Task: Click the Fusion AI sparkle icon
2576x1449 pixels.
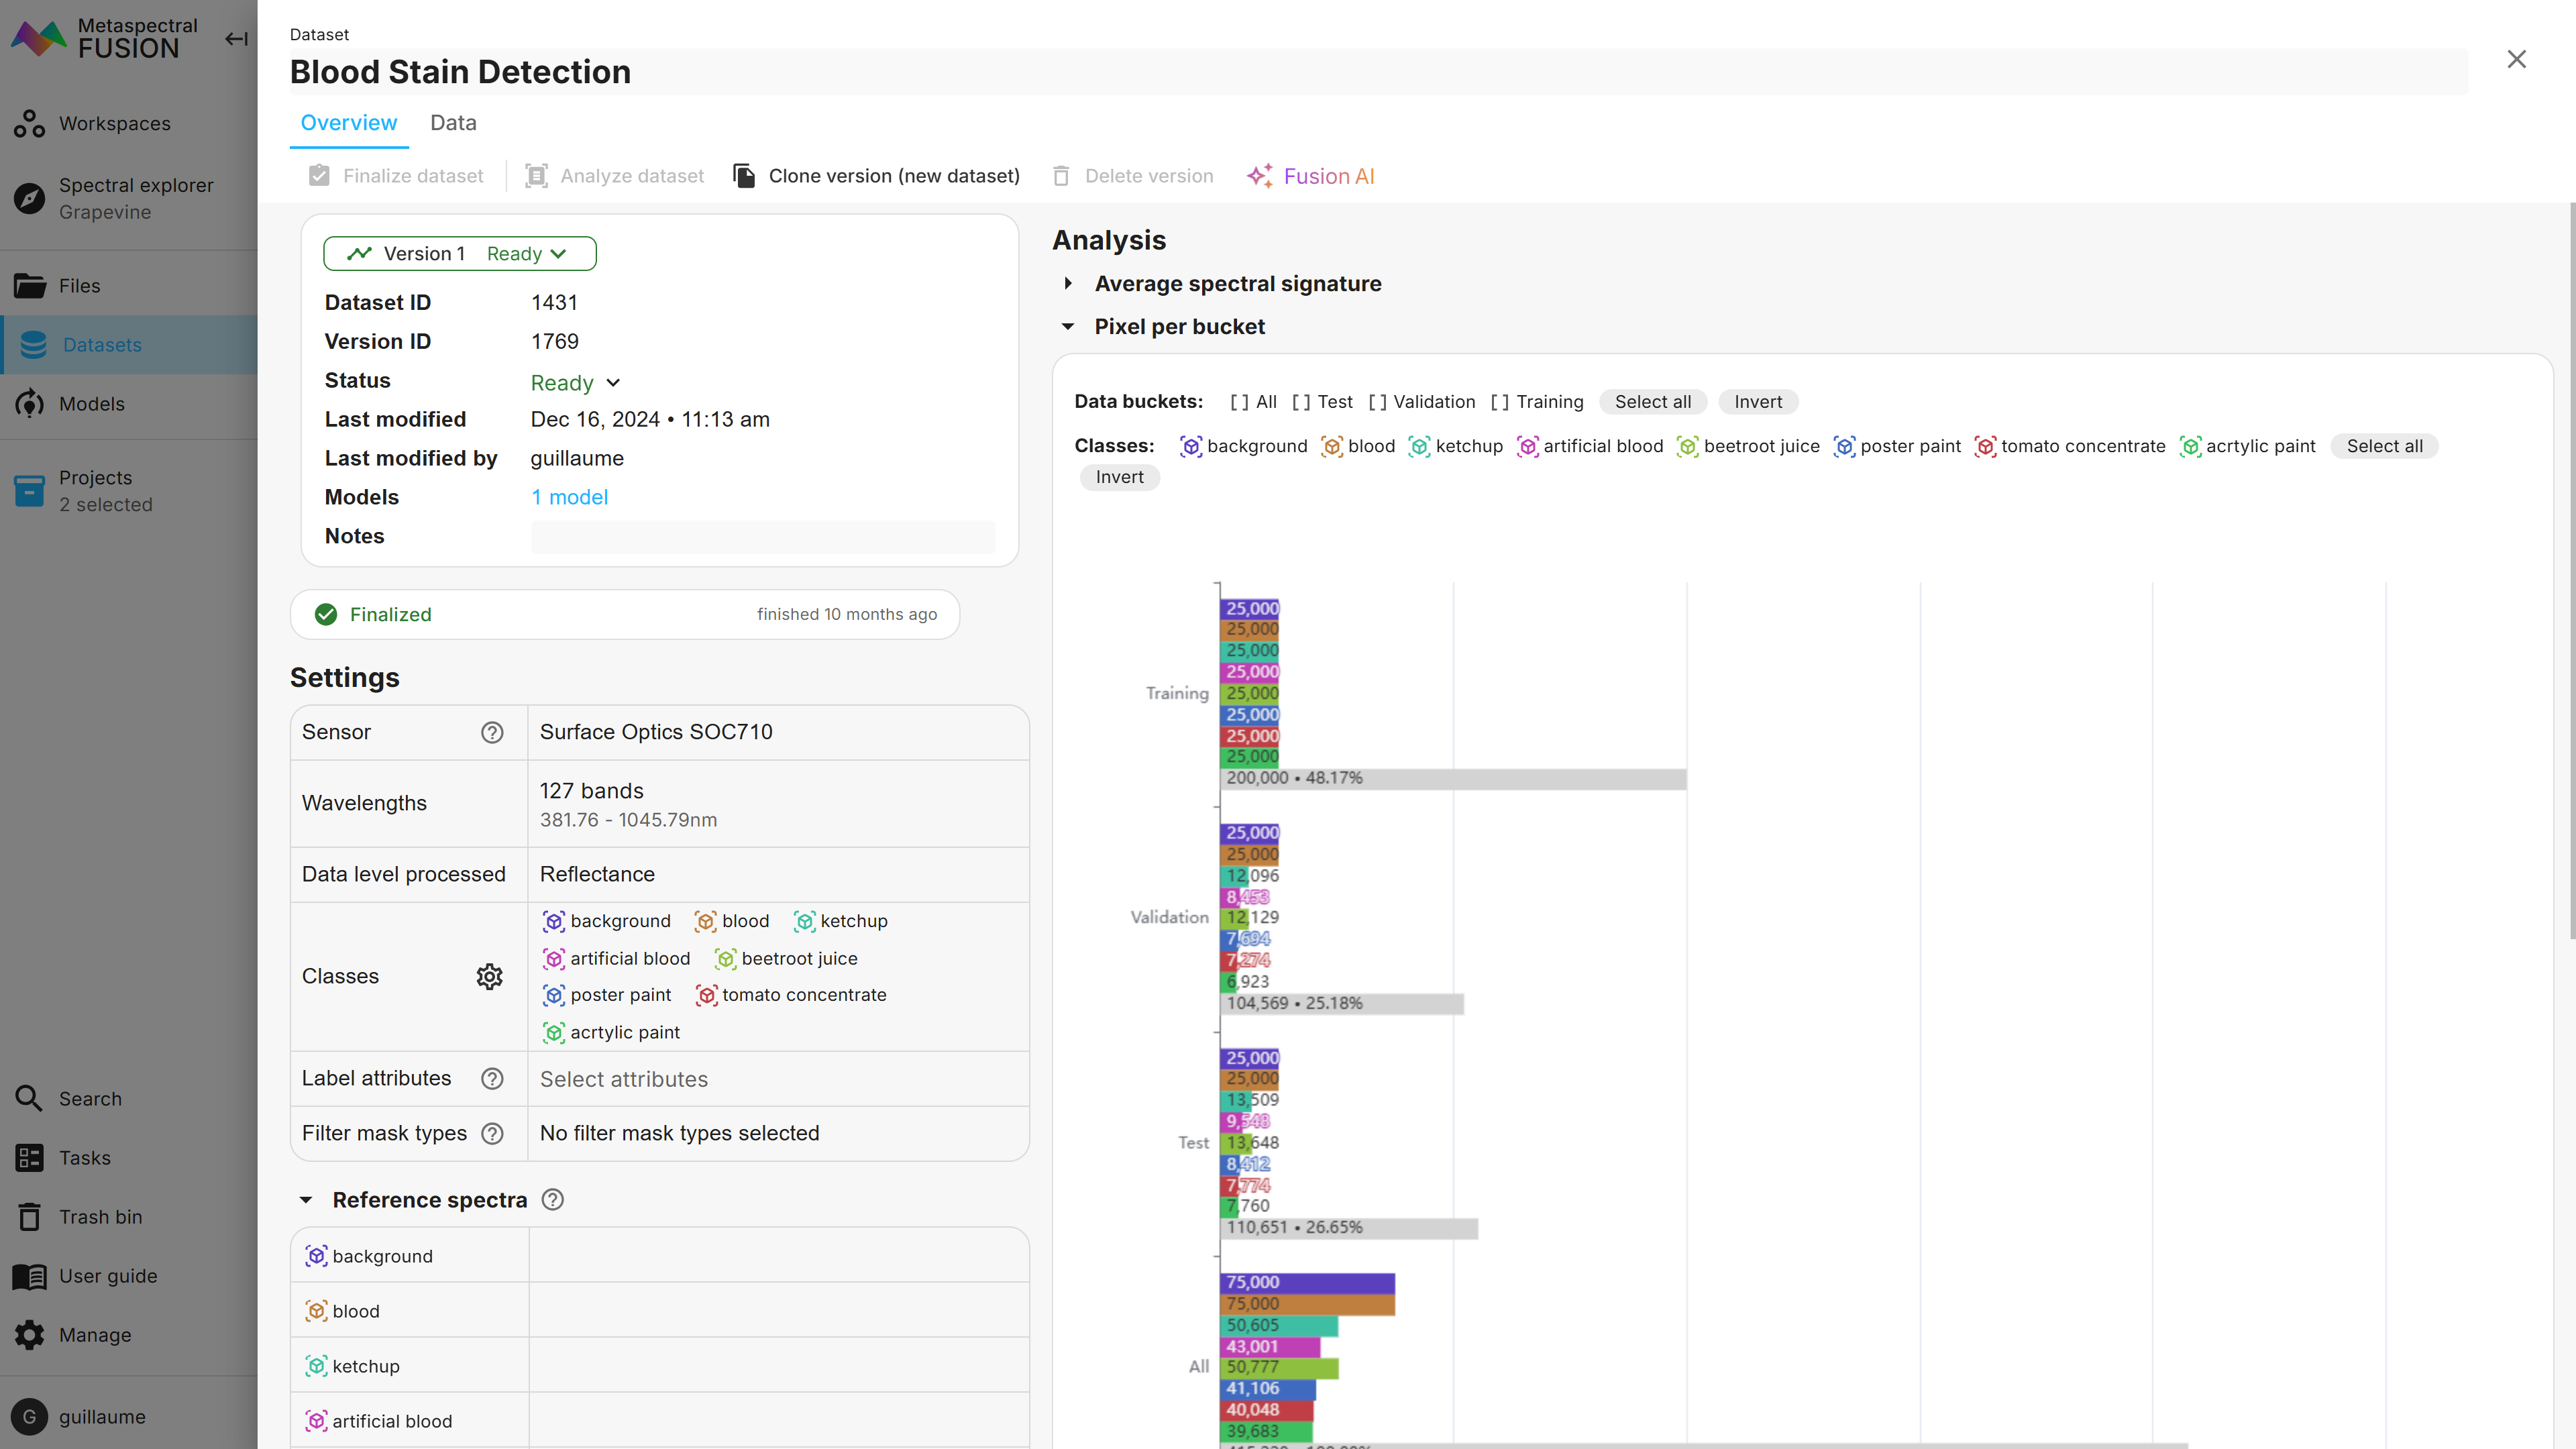Action: (x=1259, y=176)
